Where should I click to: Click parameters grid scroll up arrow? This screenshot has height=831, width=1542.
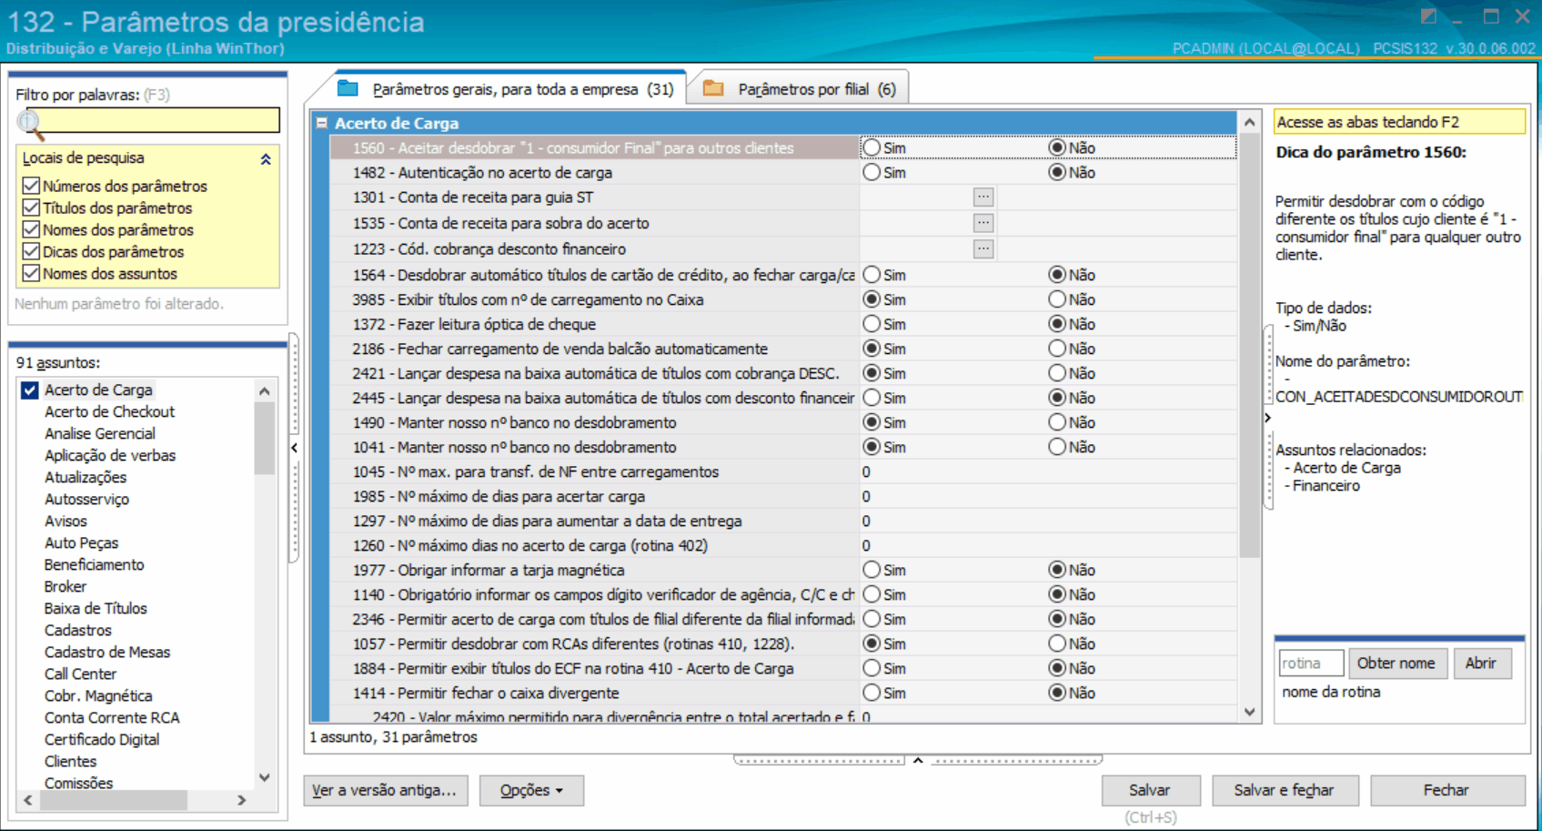point(1249,122)
